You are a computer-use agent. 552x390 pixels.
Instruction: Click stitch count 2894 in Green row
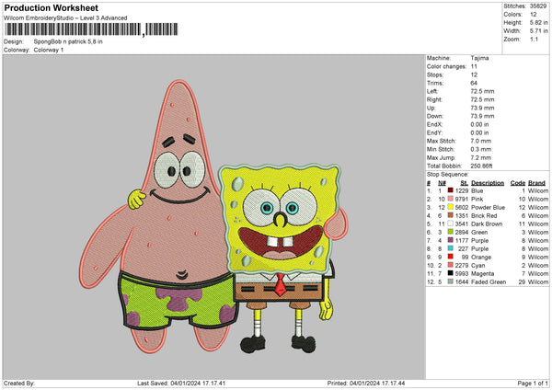pos(462,233)
